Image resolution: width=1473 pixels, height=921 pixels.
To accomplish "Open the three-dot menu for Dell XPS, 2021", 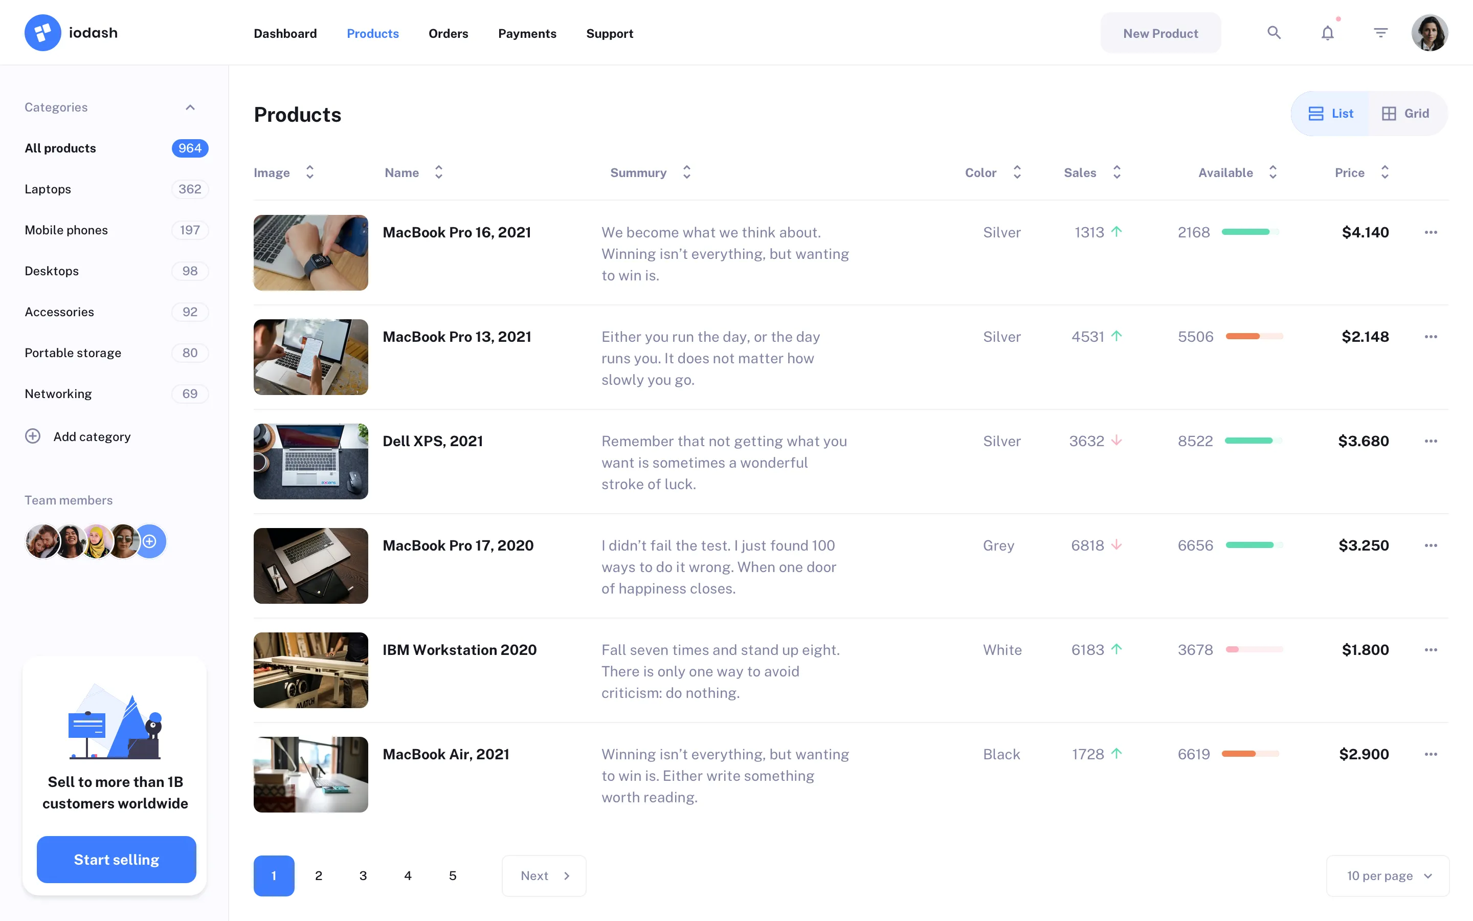I will click(x=1431, y=441).
